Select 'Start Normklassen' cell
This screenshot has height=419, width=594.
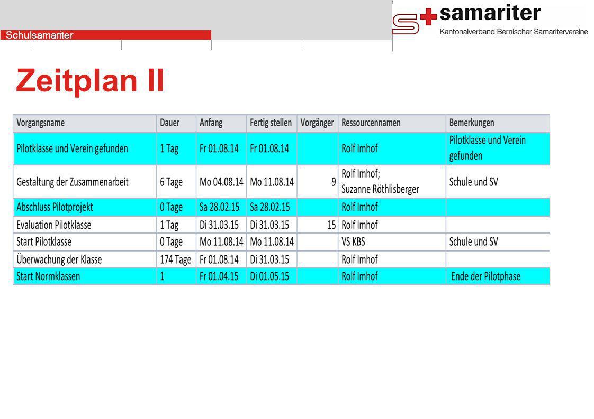pyautogui.click(x=85, y=276)
